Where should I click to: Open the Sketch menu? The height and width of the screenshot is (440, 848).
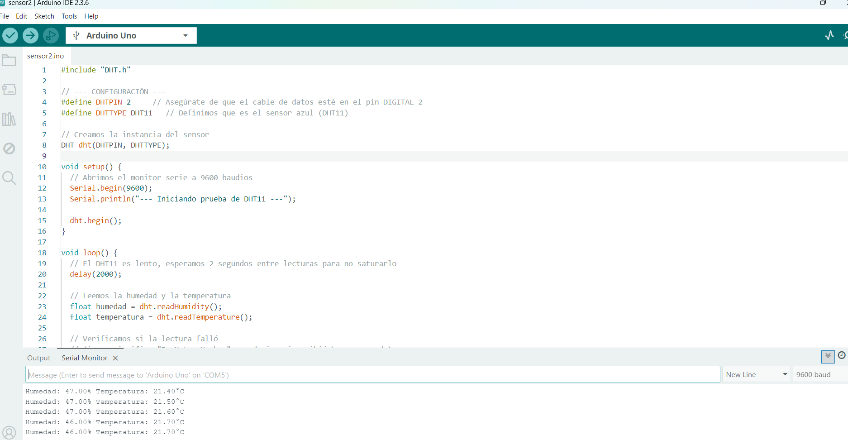click(x=44, y=16)
